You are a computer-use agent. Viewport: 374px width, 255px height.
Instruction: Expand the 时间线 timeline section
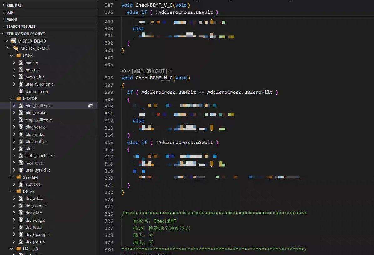[3, 20]
